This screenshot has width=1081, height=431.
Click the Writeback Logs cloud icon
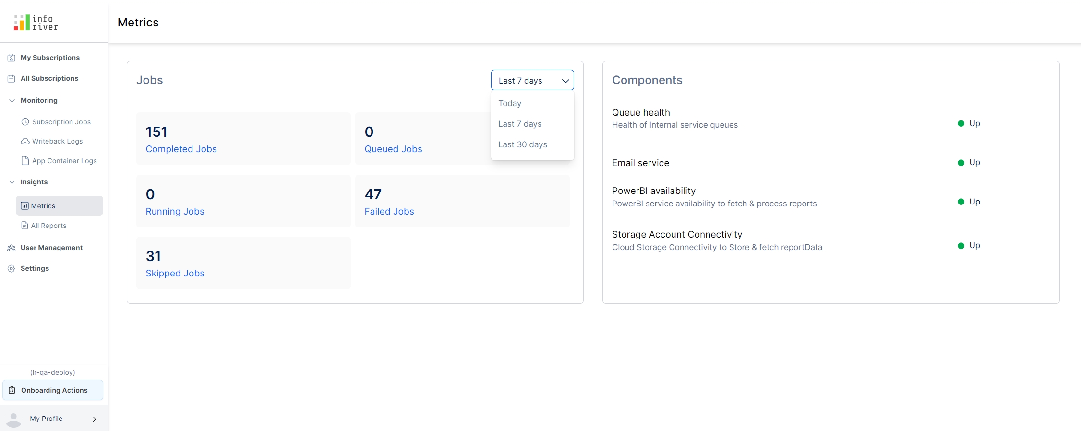(25, 141)
